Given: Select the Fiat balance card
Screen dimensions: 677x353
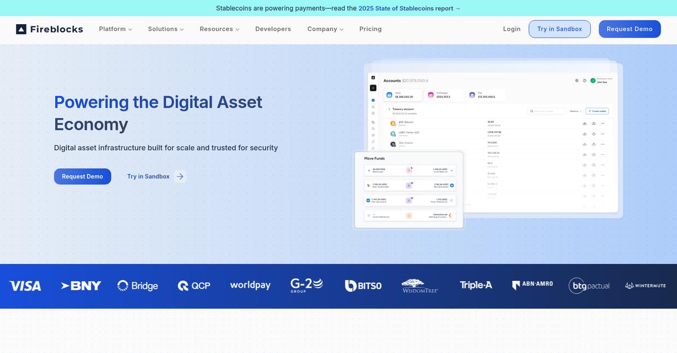Looking at the screenshot, I should click(x=486, y=95).
